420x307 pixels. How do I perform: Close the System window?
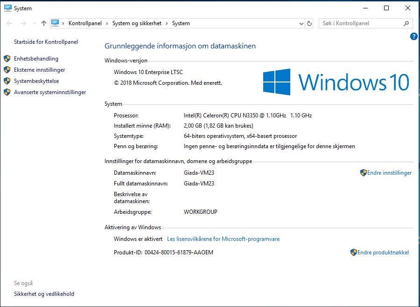[408, 8]
